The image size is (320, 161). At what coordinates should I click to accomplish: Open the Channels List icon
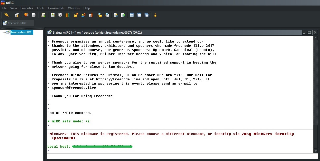pyautogui.click(x=34, y=15)
